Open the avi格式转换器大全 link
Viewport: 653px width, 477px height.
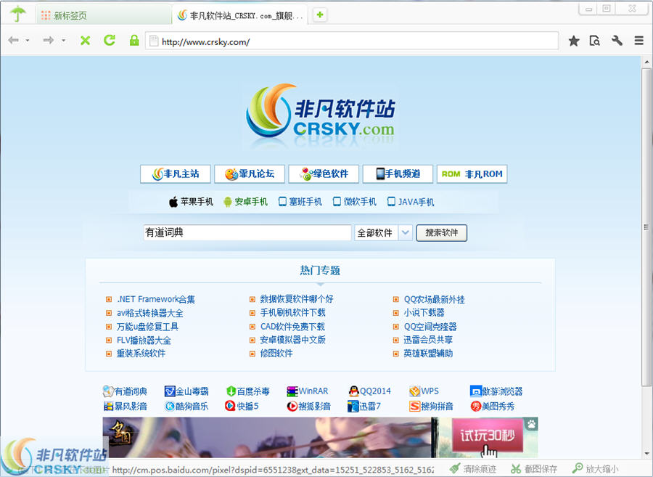point(150,313)
